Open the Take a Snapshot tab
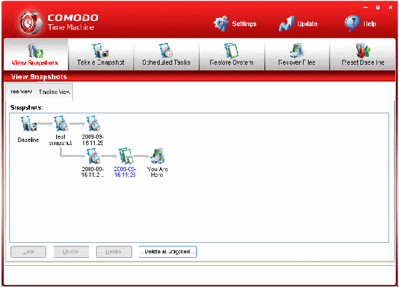This screenshot has height=287, width=399. pos(100,55)
